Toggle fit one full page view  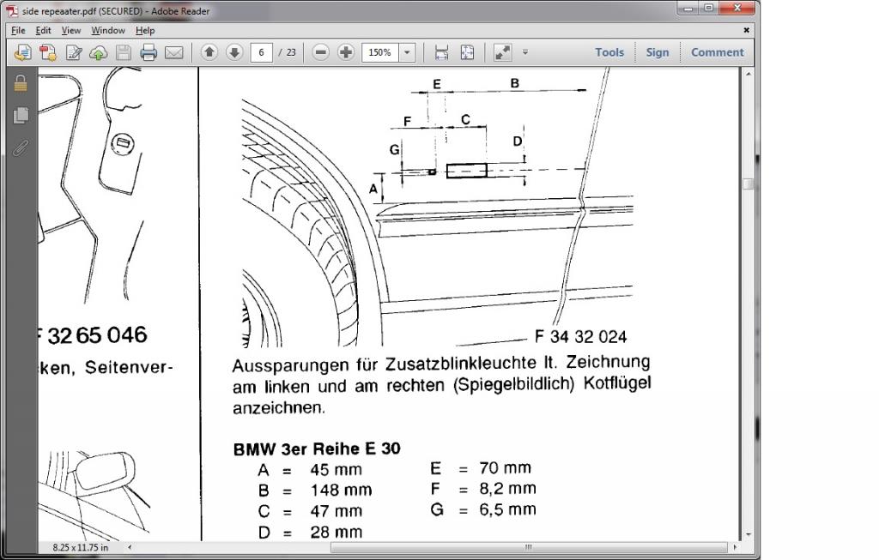click(467, 52)
